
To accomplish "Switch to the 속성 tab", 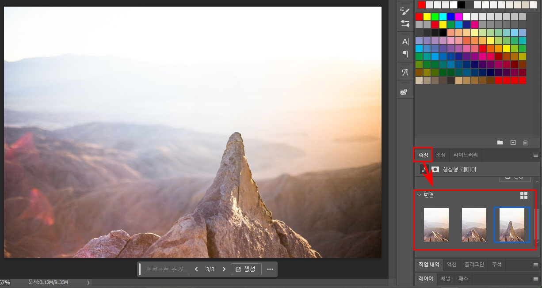I will point(423,155).
